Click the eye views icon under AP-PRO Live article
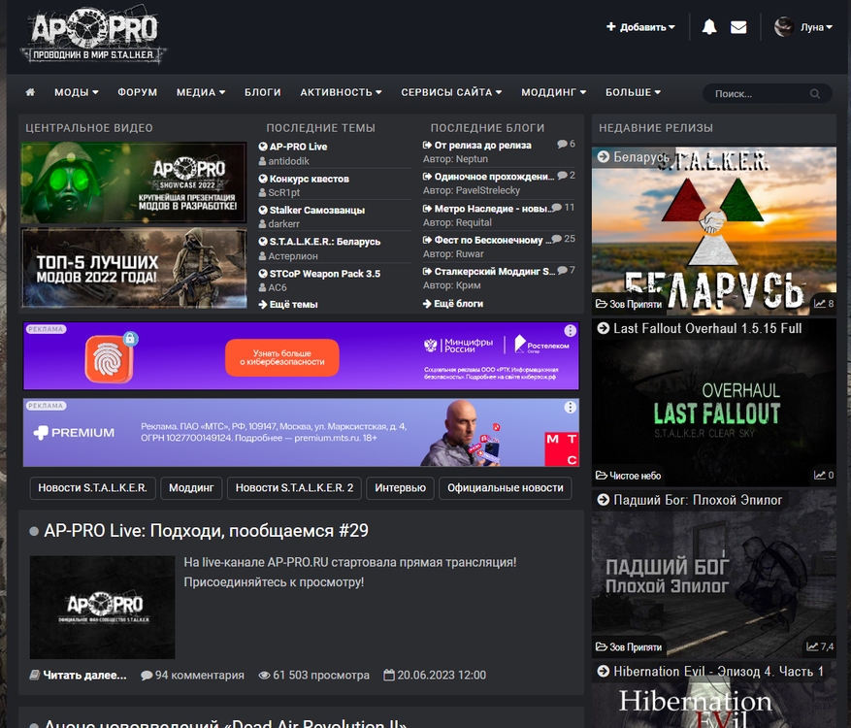The height and width of the screenshot is (728, 851). [264, 676]
